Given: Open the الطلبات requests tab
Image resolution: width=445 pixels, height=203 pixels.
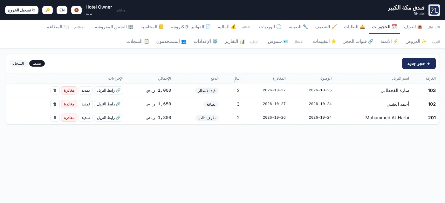Looking at the screenshot, I should (x=354, y=27).
